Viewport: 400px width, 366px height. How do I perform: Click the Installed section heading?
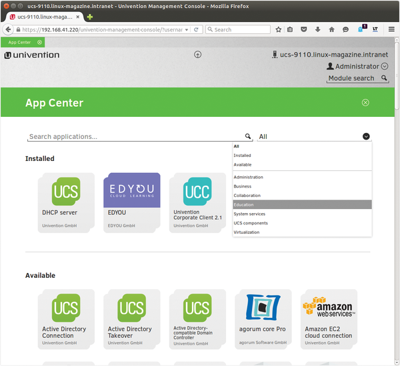[40, 158]
